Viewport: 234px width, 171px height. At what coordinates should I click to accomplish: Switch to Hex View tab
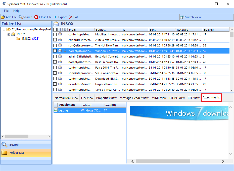coord(87,98)
